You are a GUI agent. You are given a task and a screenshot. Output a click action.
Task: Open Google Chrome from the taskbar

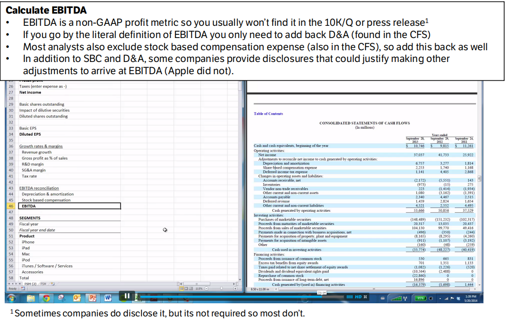click(46, 298)
